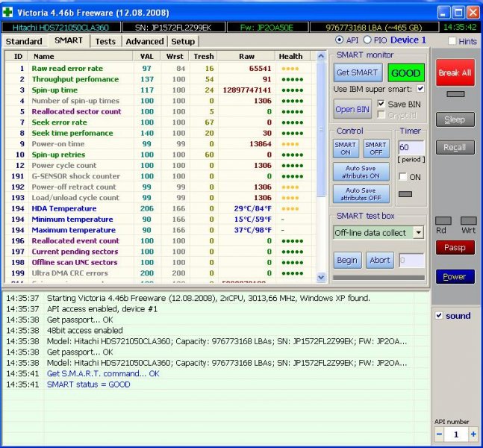Click the green GOOD status indicator

click(405, 73)
